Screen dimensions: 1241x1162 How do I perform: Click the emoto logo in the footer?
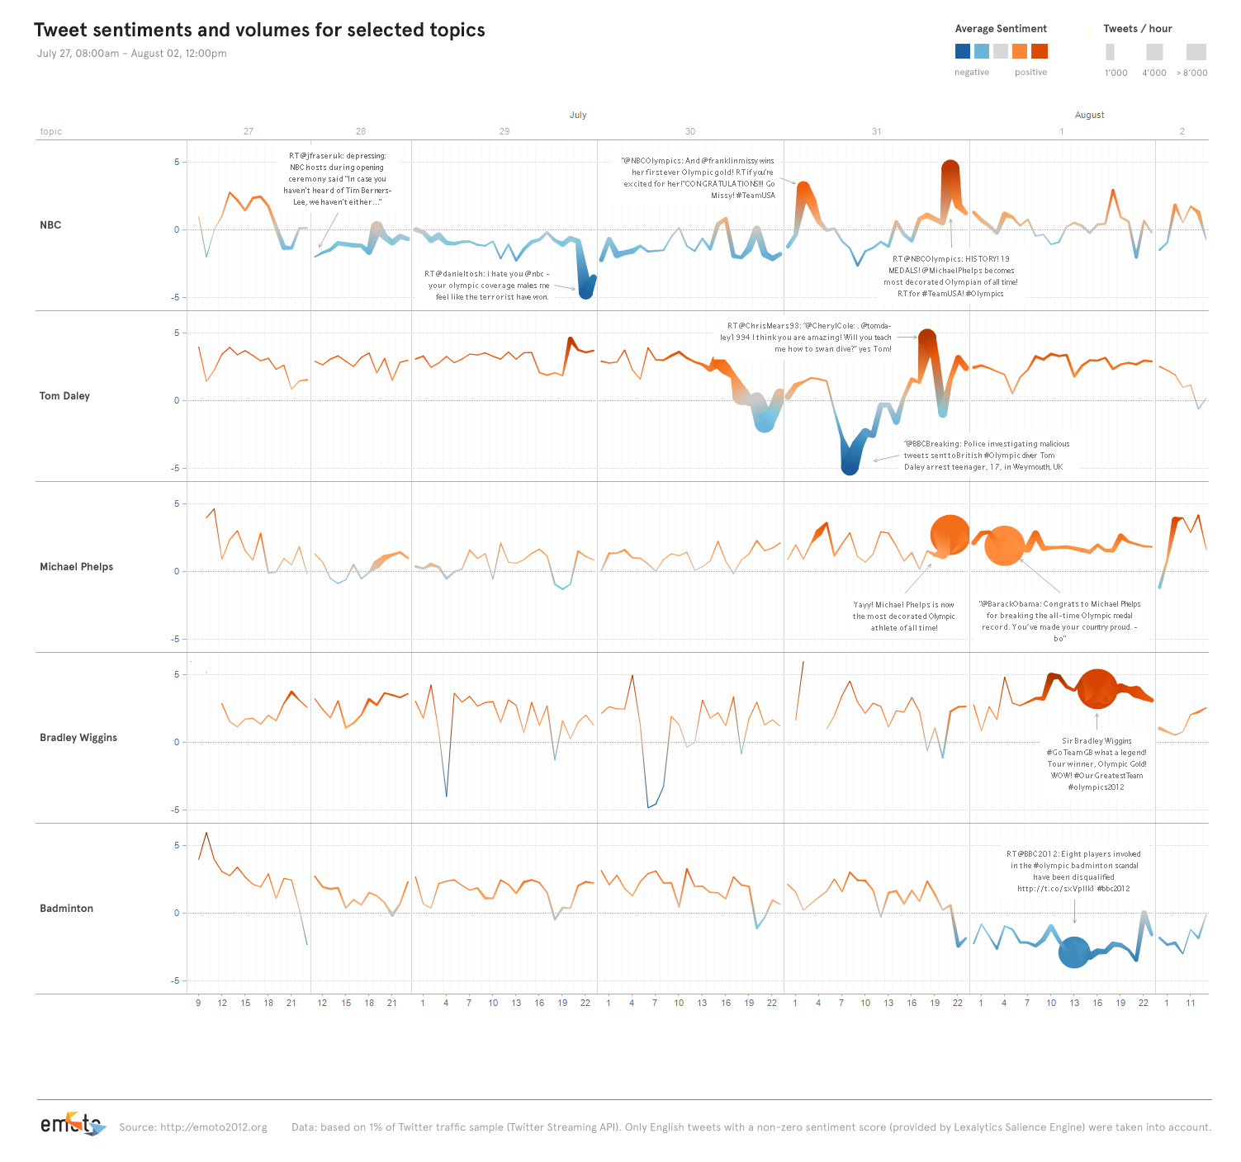pos(73,1124)
